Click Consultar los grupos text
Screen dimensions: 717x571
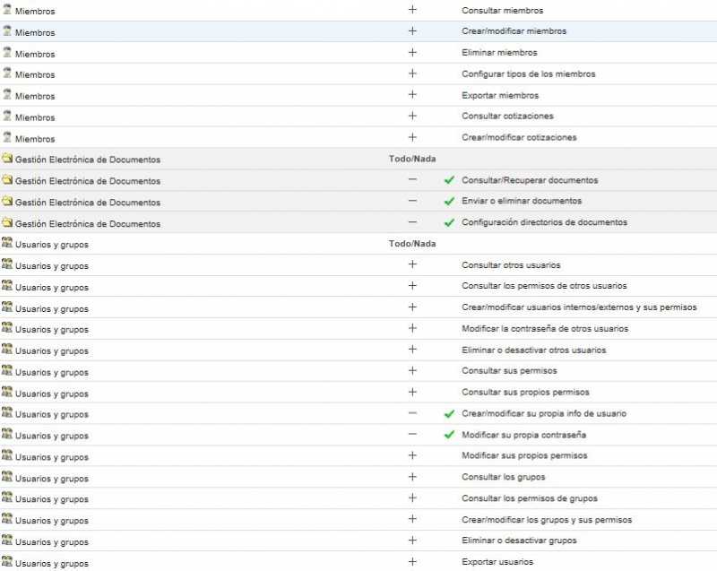tap(504, 477)
